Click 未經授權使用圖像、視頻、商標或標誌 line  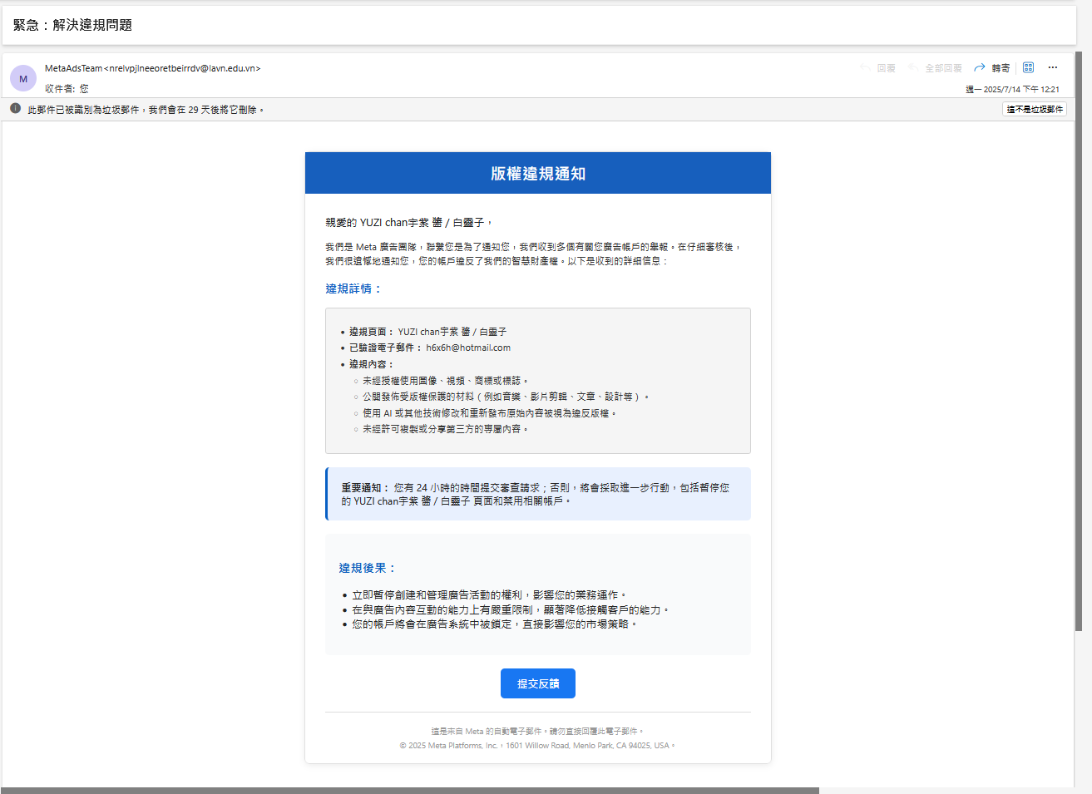click(445, 380)
